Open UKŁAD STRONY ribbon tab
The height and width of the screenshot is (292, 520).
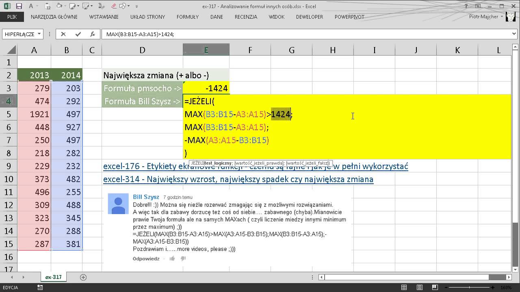147,17
